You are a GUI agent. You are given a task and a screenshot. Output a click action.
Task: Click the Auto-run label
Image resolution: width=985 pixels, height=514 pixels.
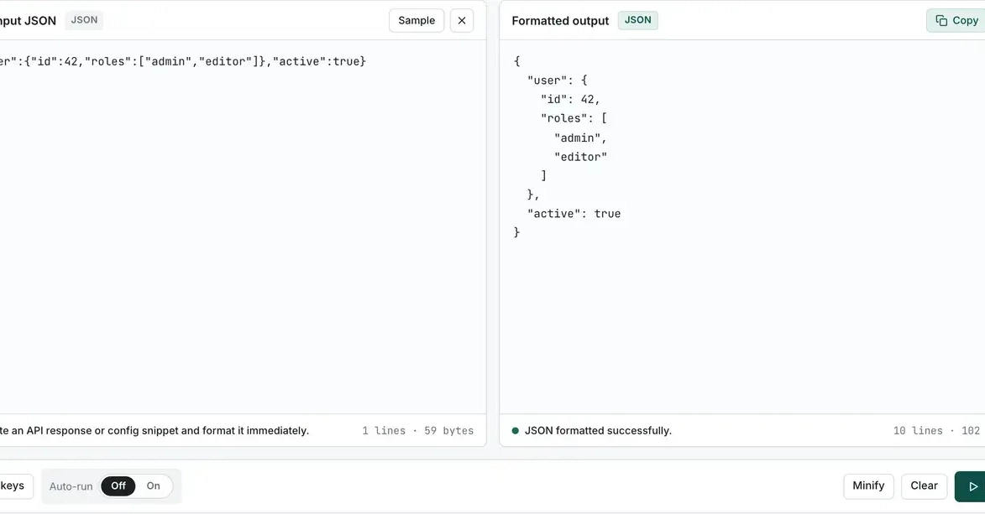(x=71, y=486)
